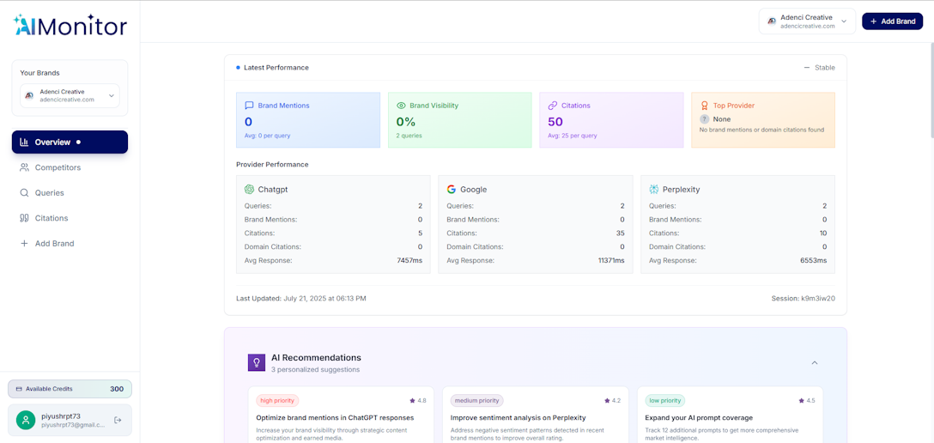Click the Perplexity avg response 6553ms
Image resolution: width=934 pixels, height=443 pixels.
click(813, 261)
